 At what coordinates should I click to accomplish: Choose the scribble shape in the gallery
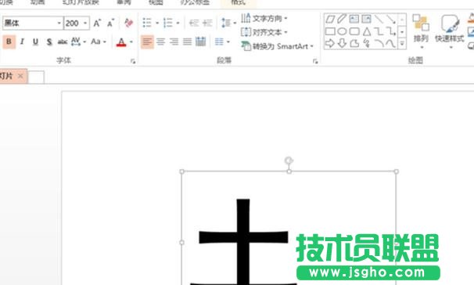(367, 43)
